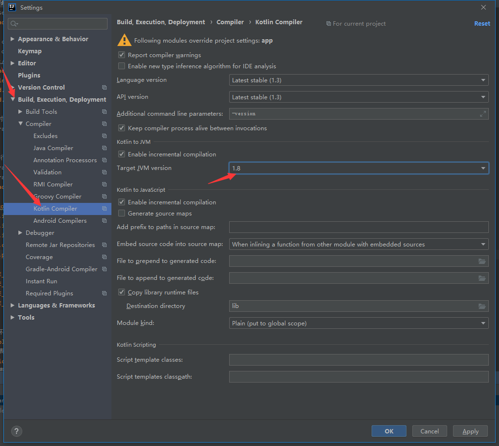
Task: Click Script template classes input field
Action: point(359,360)
